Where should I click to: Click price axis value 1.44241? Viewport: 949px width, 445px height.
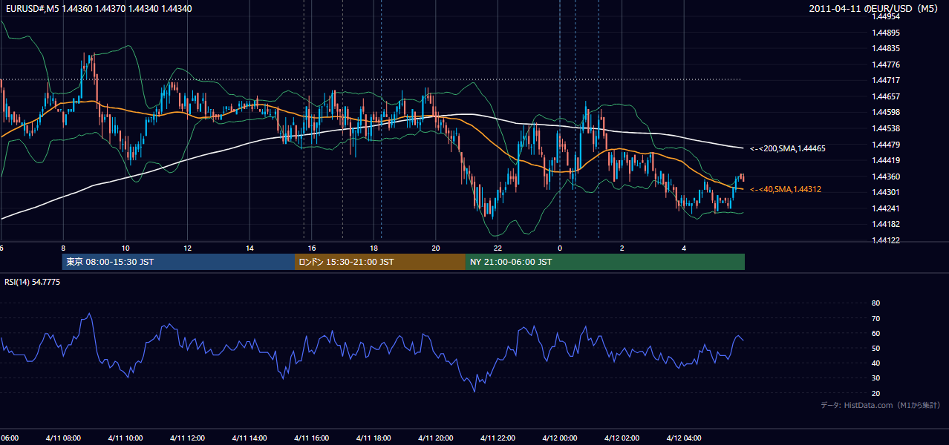click(x=886, y=208)
